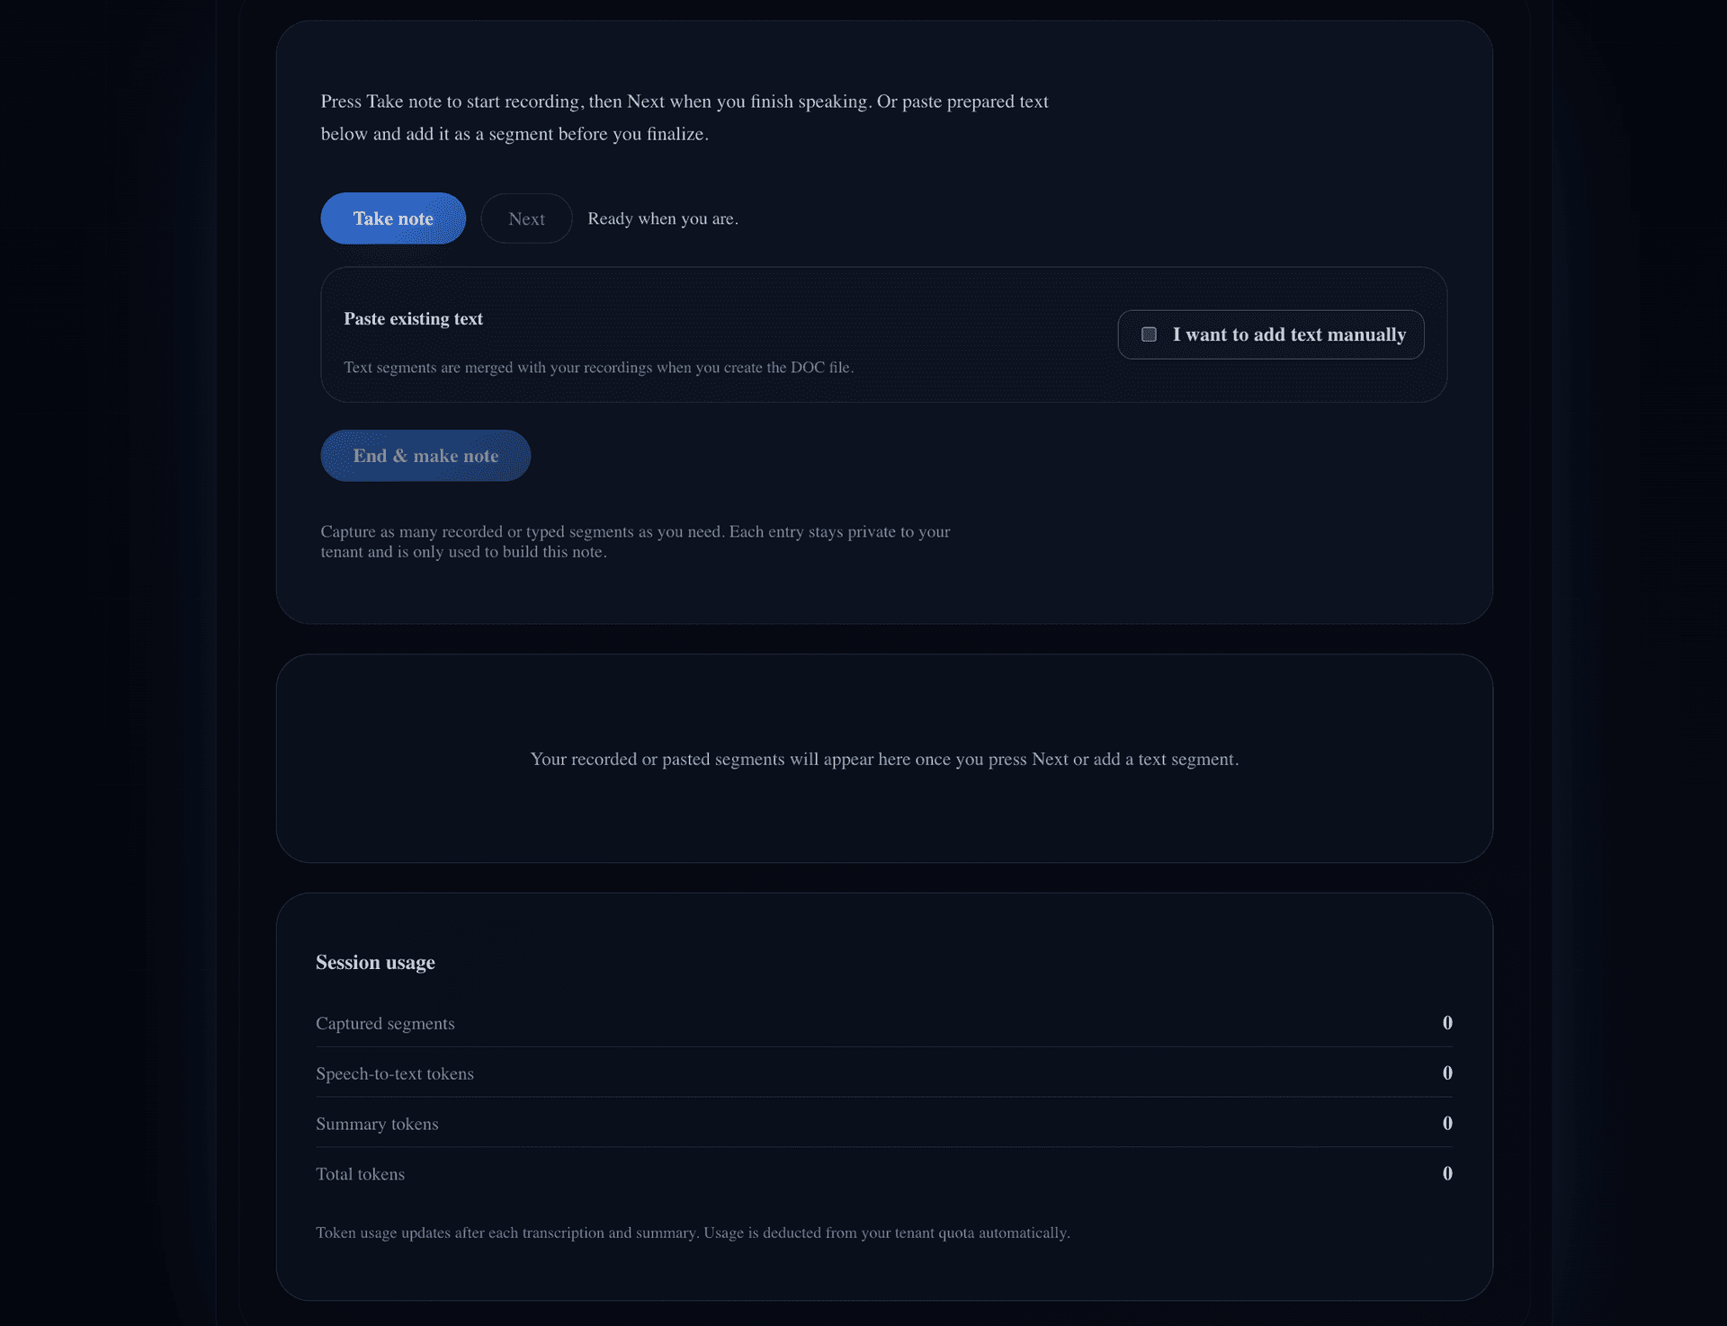Click the zero next to Captured segments

(x=1446, y=1022)
